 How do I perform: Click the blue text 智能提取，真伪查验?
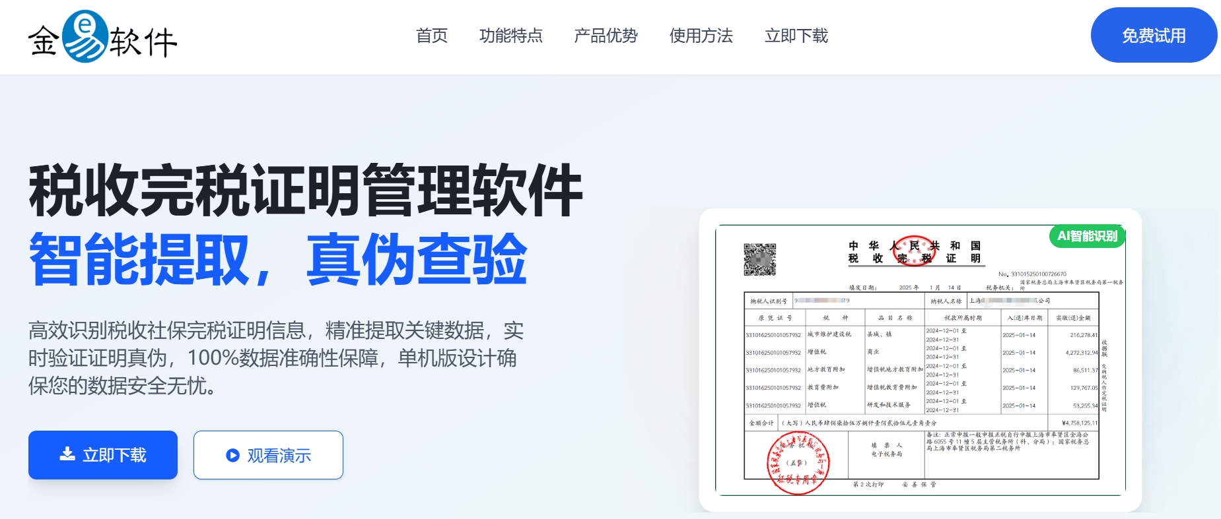pos(278,259)
